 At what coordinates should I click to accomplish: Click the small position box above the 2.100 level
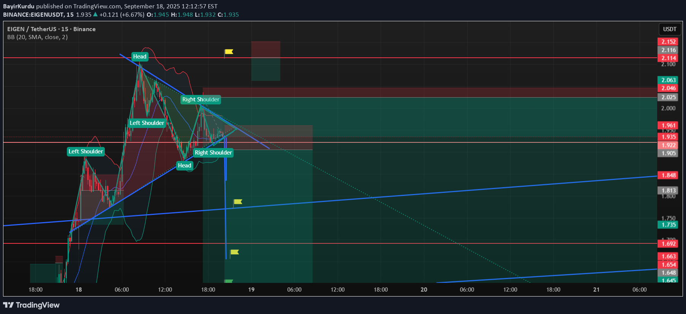[x=266, y=61]
